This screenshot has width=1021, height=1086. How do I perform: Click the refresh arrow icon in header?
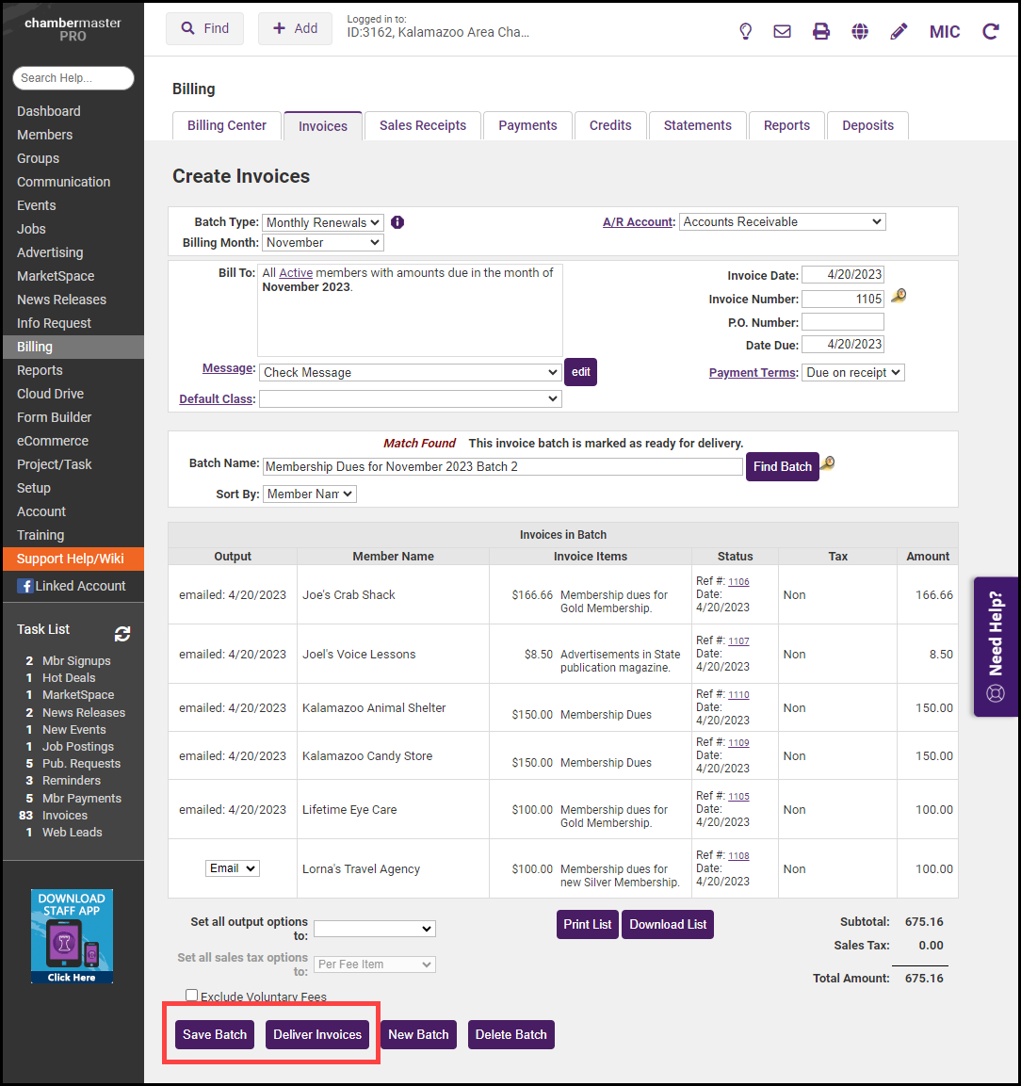(x=990, y=31)
